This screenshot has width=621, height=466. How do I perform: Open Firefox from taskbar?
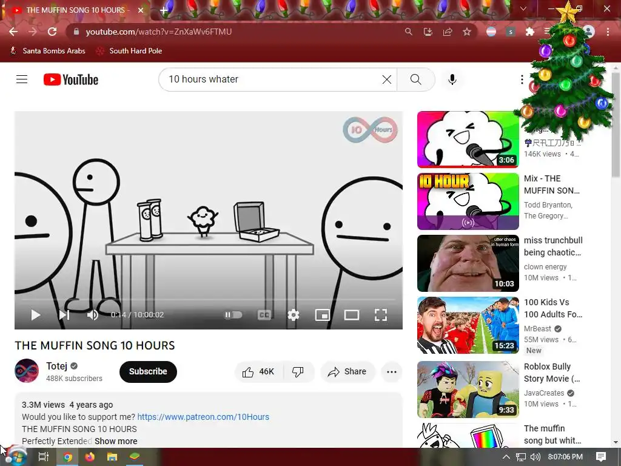[90, 457]
